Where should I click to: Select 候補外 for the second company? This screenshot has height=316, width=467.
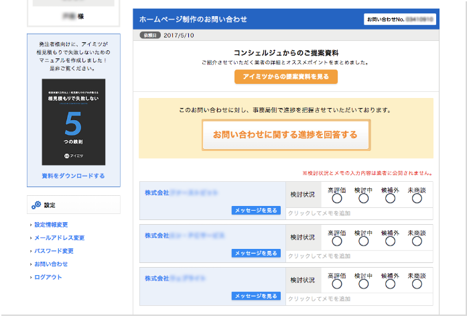click(x=390, y=242)
